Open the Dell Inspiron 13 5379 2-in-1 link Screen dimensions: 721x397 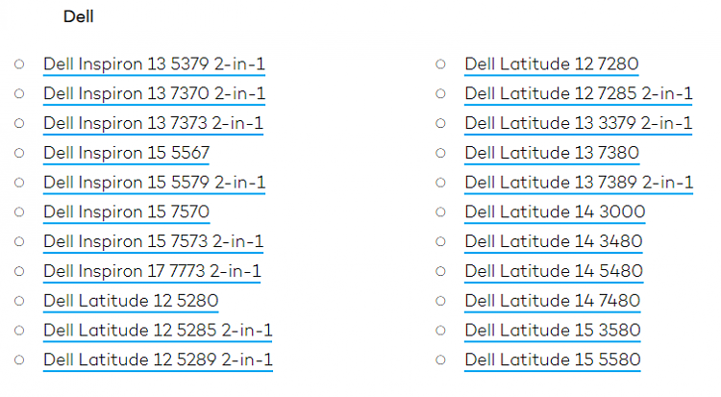pos(154,64)
